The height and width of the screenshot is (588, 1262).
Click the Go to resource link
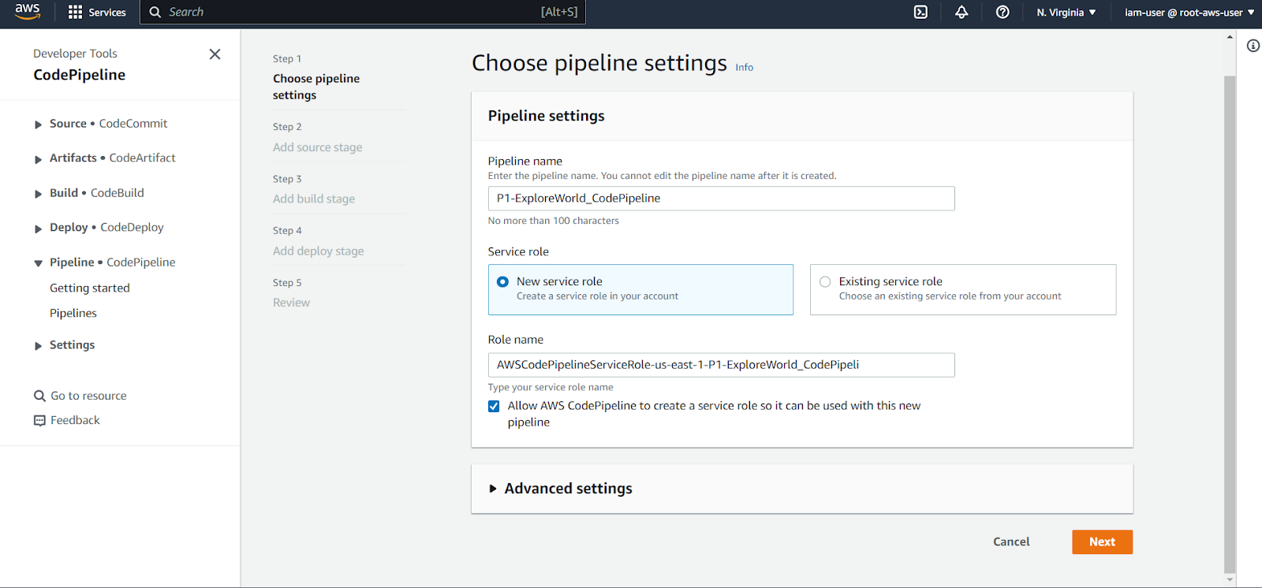point(88,396)
